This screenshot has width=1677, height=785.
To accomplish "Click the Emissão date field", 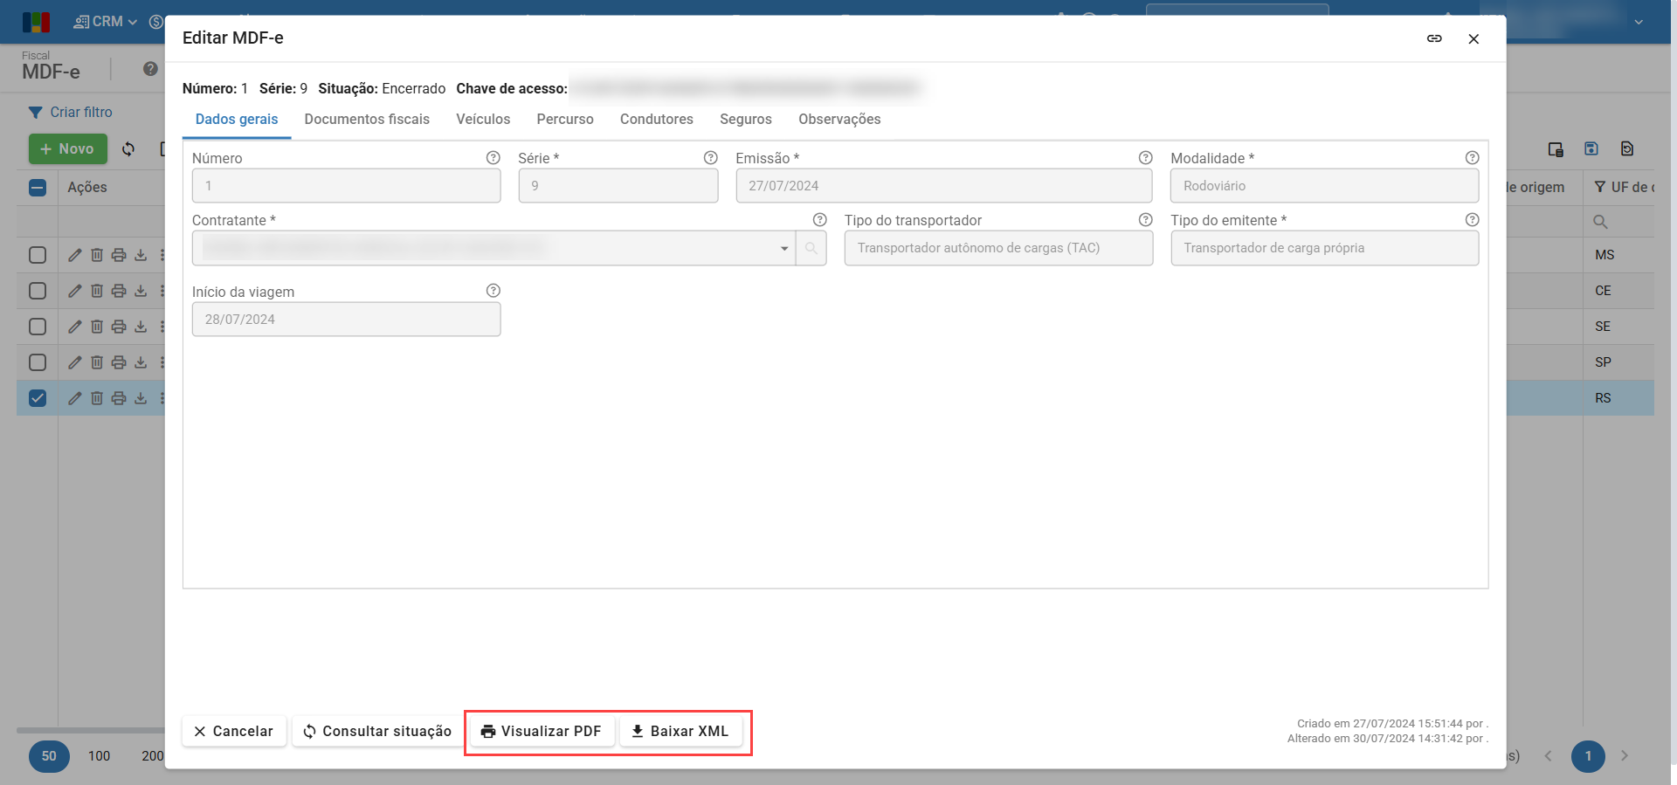I will (944, 186).
